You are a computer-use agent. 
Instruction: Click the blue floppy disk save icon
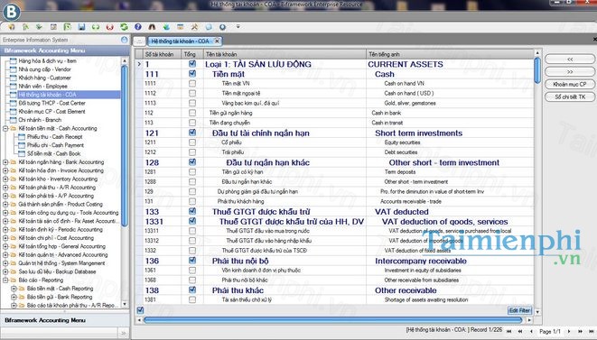(81, 27)
